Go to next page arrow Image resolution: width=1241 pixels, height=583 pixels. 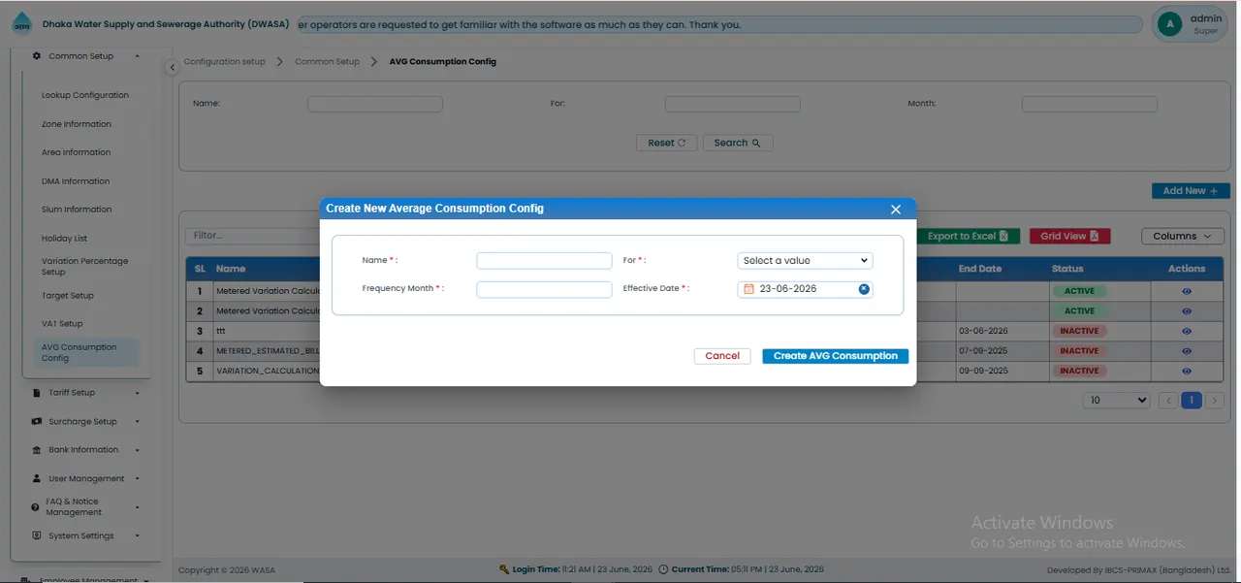pyautogui.click(x=1214, y=401)
